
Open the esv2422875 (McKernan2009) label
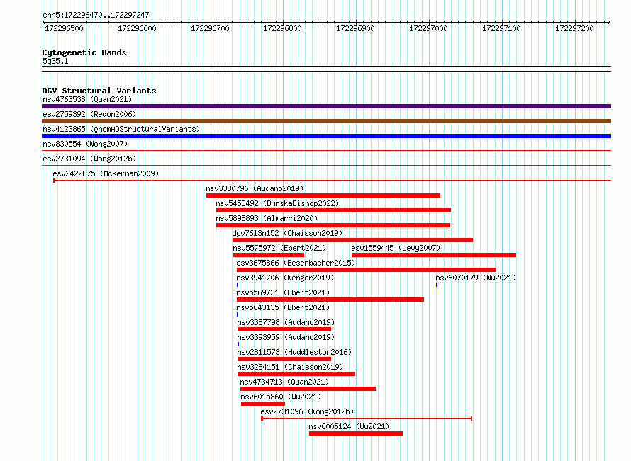point(106,173)
